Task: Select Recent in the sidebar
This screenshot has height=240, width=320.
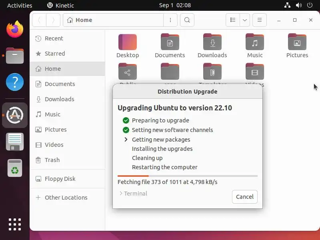Action: pyautogui.click(x=67, y=38)
